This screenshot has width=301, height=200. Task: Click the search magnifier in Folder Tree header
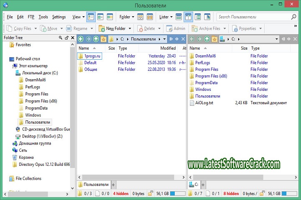[x=61, y=37]
